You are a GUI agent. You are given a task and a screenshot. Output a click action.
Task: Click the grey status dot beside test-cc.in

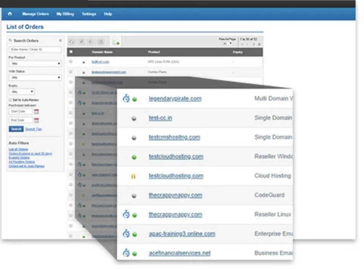coord(134,118)
